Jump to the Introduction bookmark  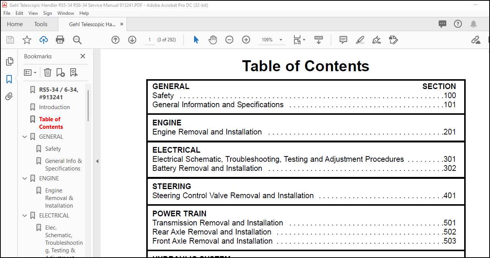click(x=54, y=107)
